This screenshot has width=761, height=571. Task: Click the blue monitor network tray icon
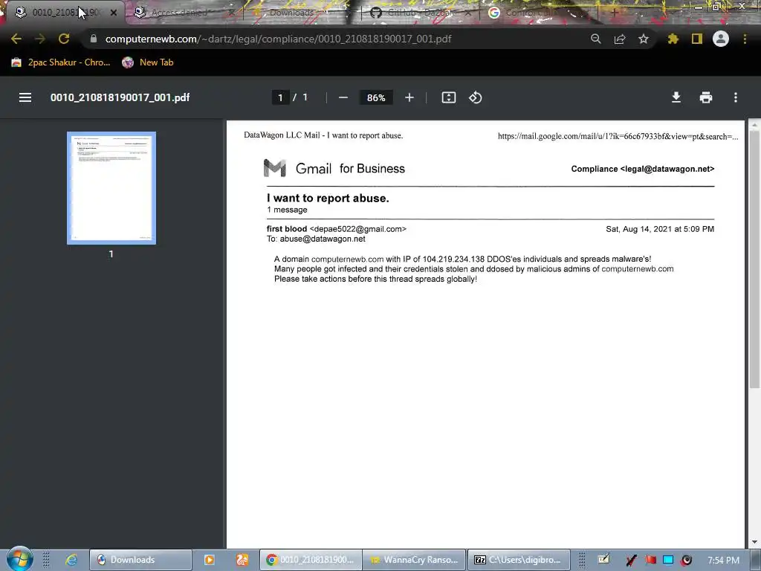[x=668, y=561]
